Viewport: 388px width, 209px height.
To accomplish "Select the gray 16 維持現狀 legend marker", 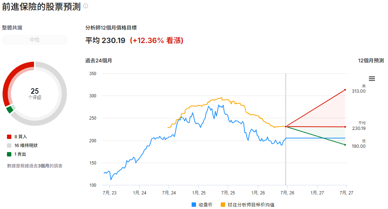I will pos(9,146).
